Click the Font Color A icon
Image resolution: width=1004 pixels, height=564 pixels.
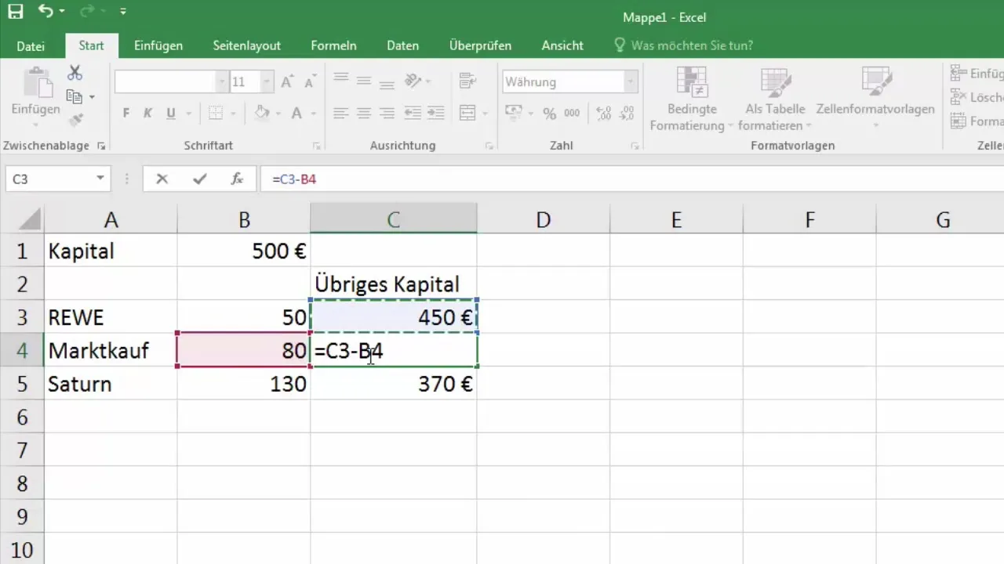click(296, 114)
